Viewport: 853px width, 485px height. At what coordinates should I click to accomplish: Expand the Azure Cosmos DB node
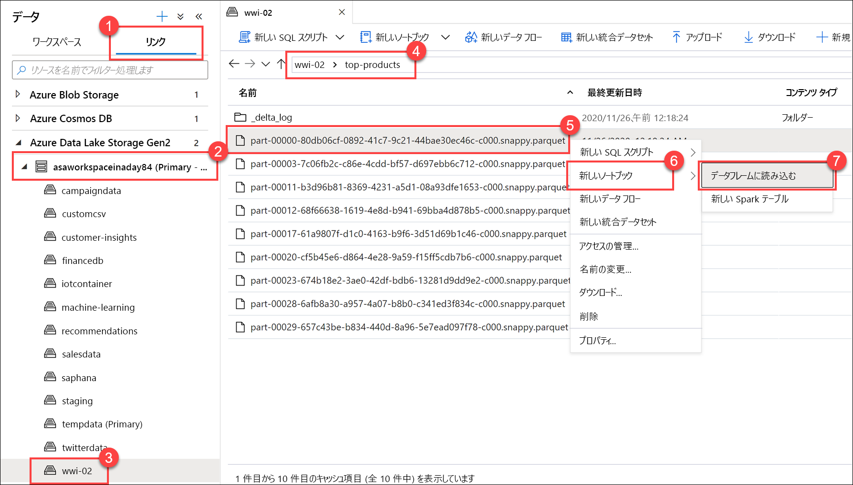(18, 118)
